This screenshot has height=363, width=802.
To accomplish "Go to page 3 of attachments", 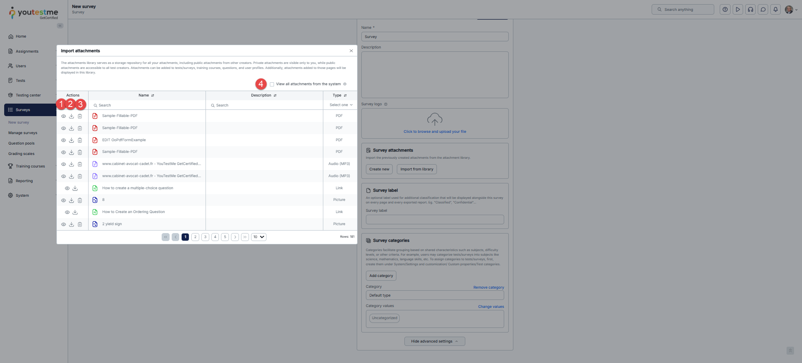I will (x=205, y=237).
